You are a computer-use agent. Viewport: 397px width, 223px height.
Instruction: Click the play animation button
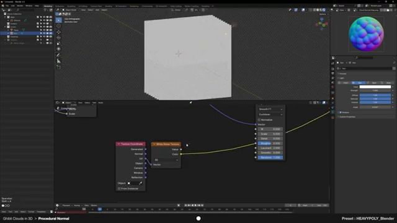coord(195,205)
